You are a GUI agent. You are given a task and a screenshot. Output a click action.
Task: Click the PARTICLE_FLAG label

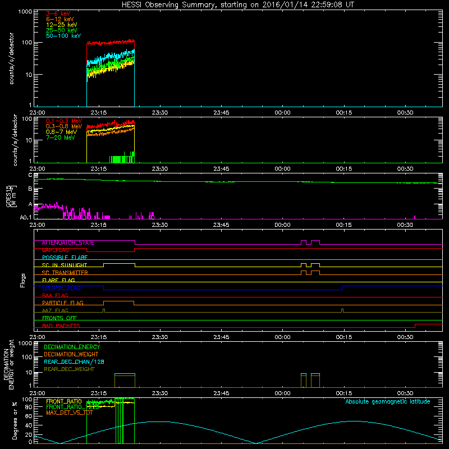[x=63, y=303]
